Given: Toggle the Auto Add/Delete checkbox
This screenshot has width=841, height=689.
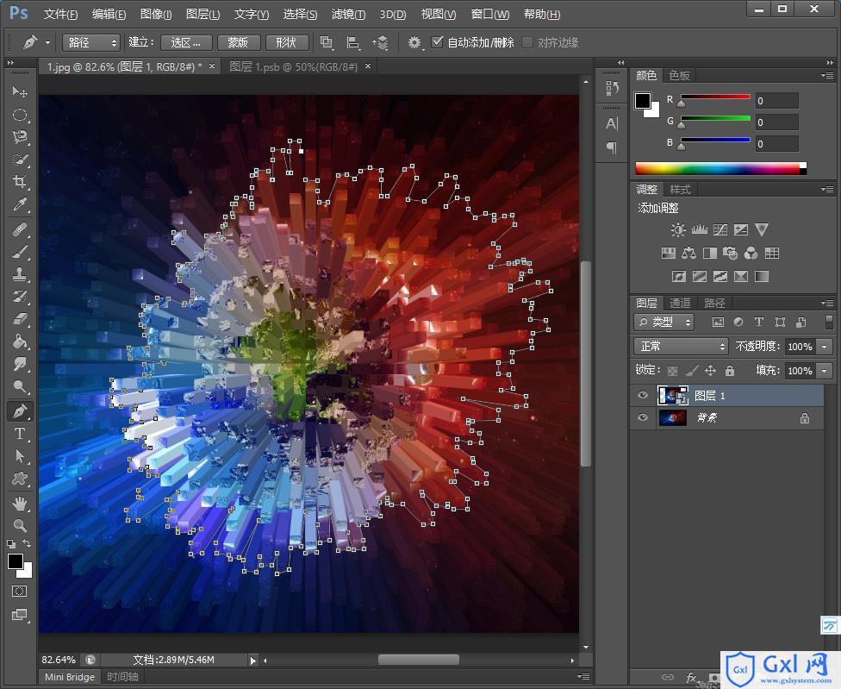Looking at the screenshot, I should 437,42.
